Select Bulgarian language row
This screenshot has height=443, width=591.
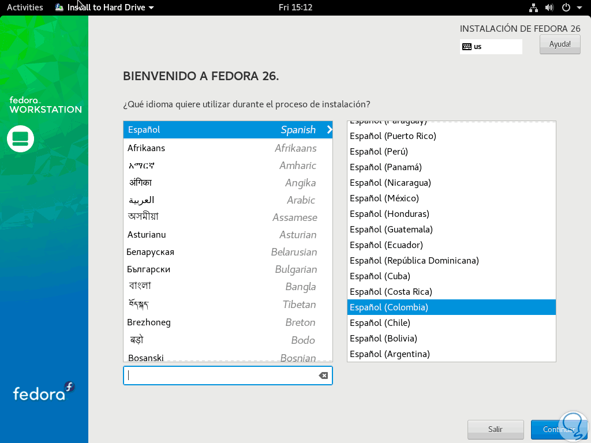tap(227, 269)
